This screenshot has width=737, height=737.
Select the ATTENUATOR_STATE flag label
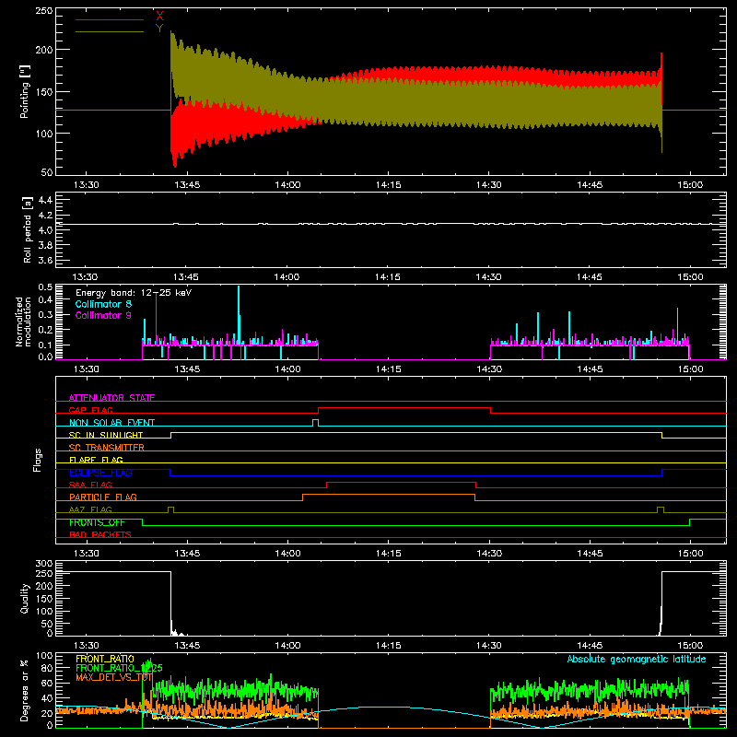111,398
